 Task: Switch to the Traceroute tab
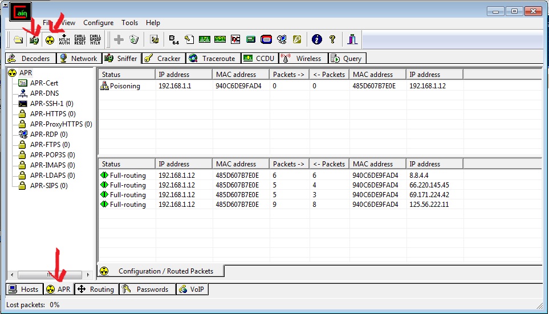click(213, 59)
